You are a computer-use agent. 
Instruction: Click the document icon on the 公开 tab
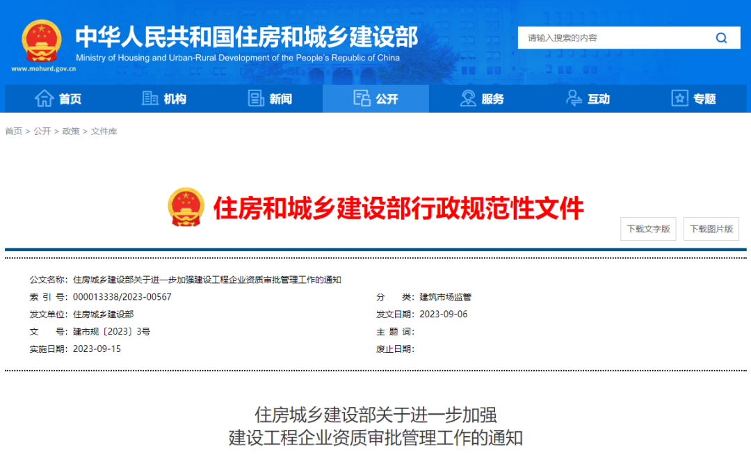362,98
